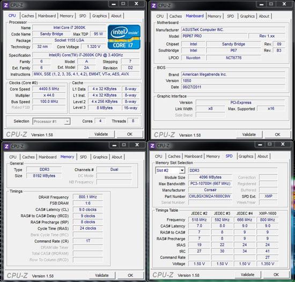This screenshot has height=282, width=295.
Task: Click the part number CML8GX3M2A1600C9W
Action: 210,196
